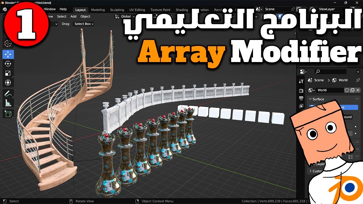
Task: Click the new world duplicate icon
Action: 352,90
